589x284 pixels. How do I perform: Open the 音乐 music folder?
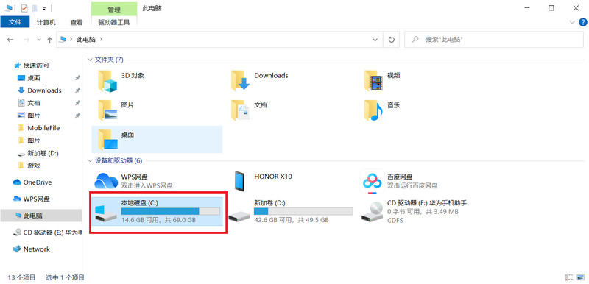click(x=373, y=110)
